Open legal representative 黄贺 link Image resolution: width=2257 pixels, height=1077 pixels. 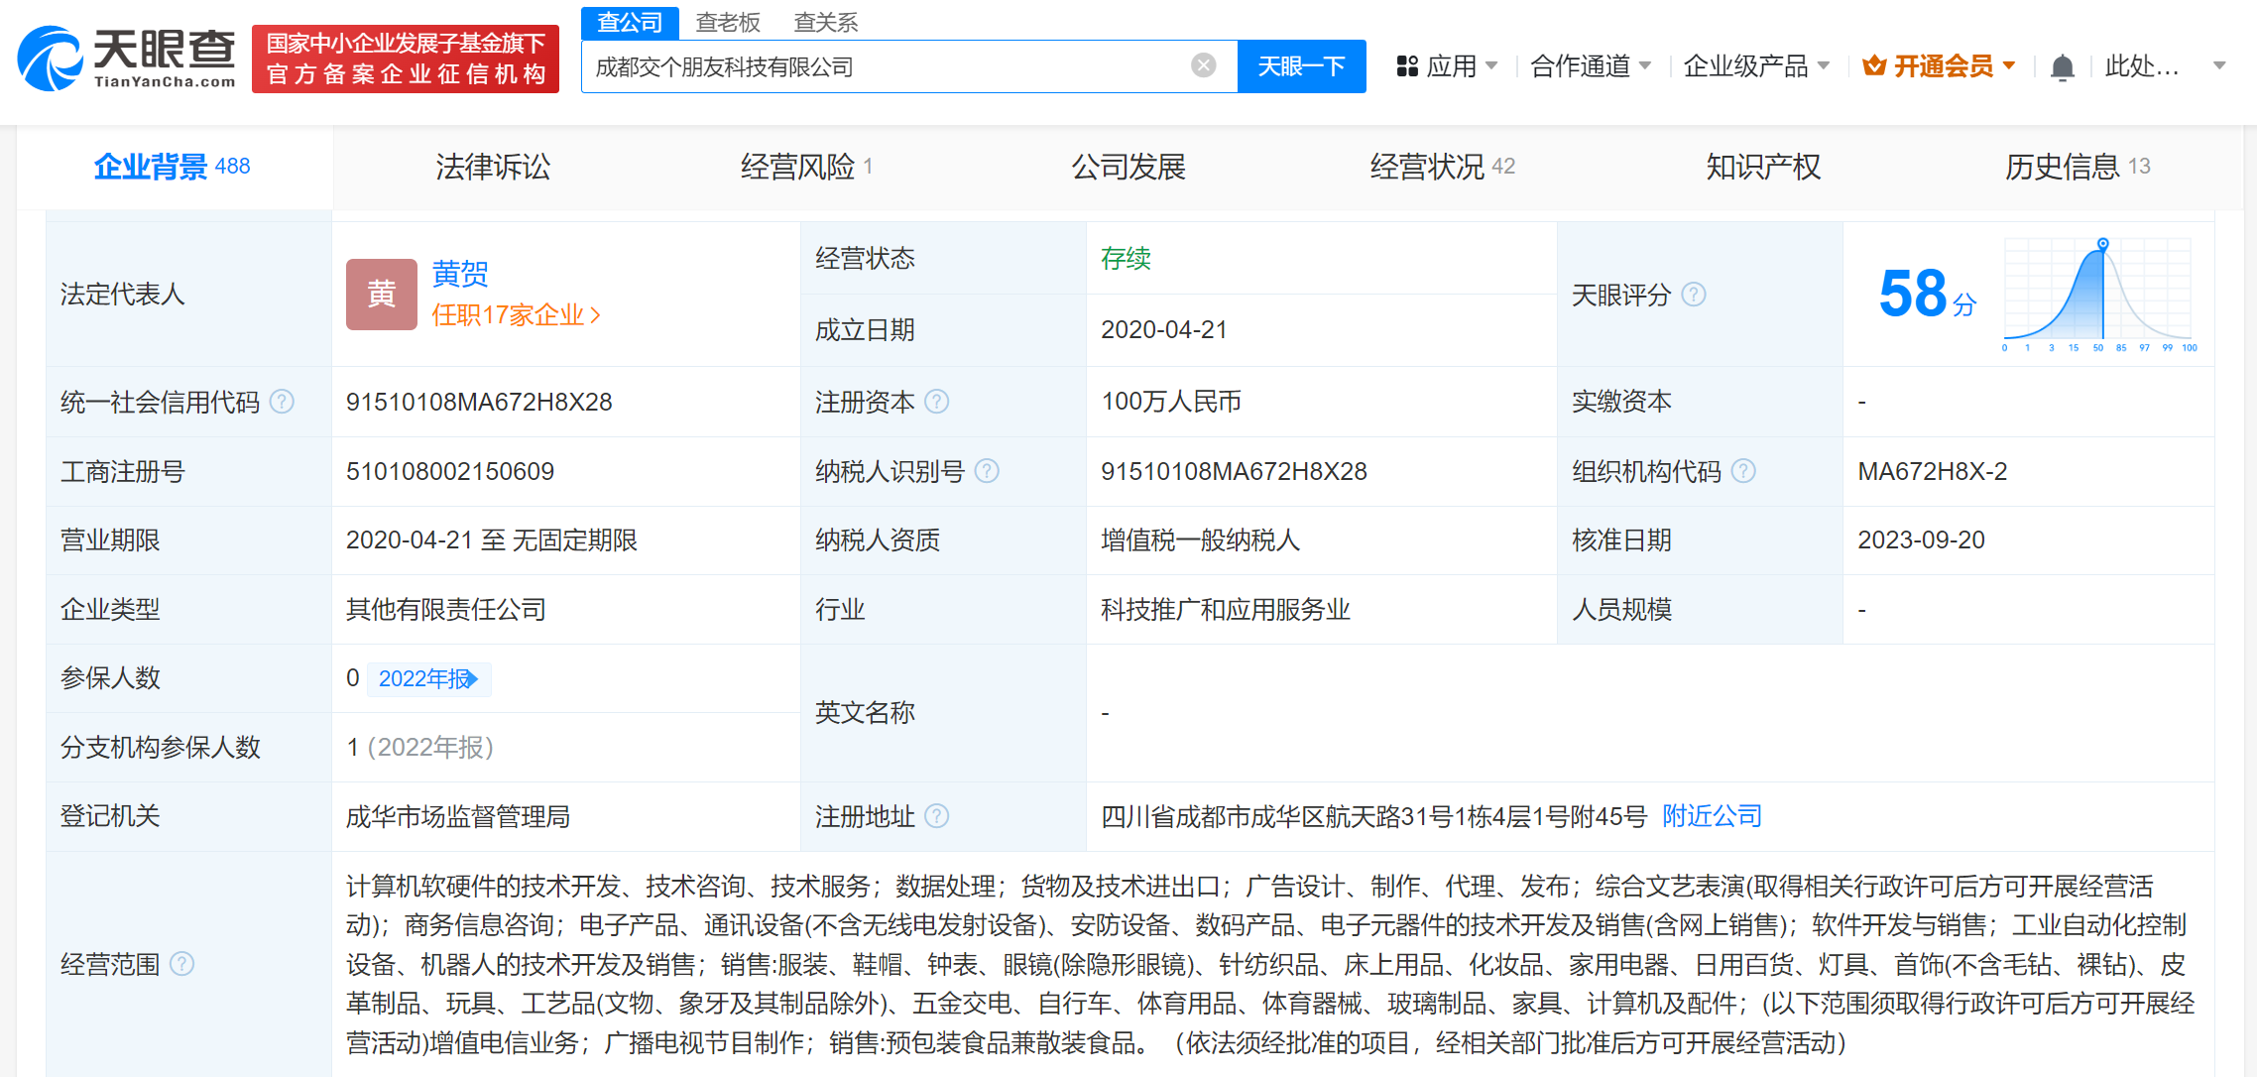click(x=460, y=274)
